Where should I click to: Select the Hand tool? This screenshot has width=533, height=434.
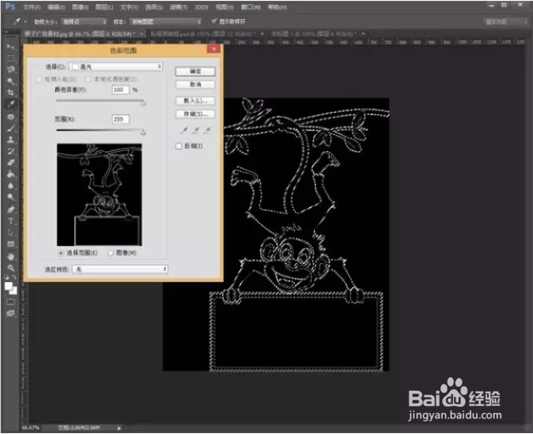coord(10,257)
